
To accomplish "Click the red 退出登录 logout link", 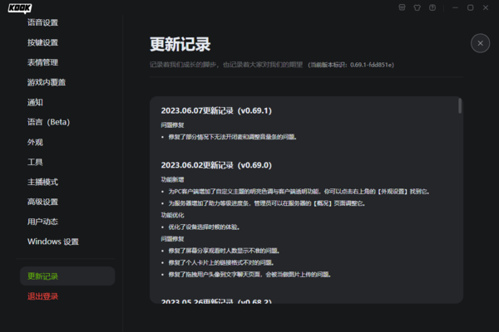I will tap(43, 296).
